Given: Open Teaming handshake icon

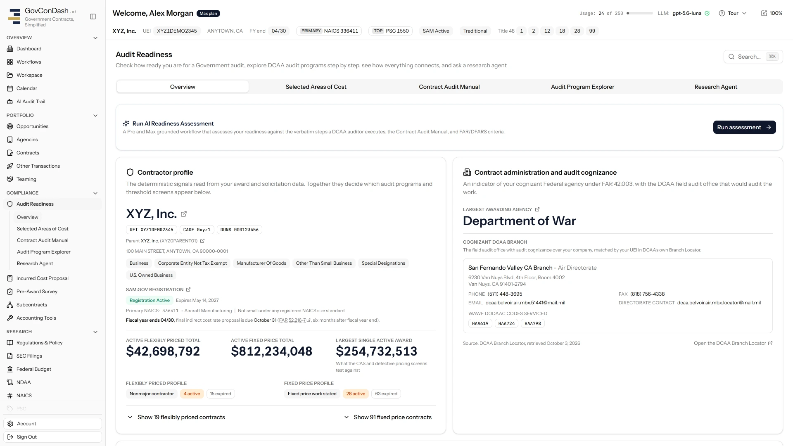Looking at the screenshot, I should pos(10,179).
